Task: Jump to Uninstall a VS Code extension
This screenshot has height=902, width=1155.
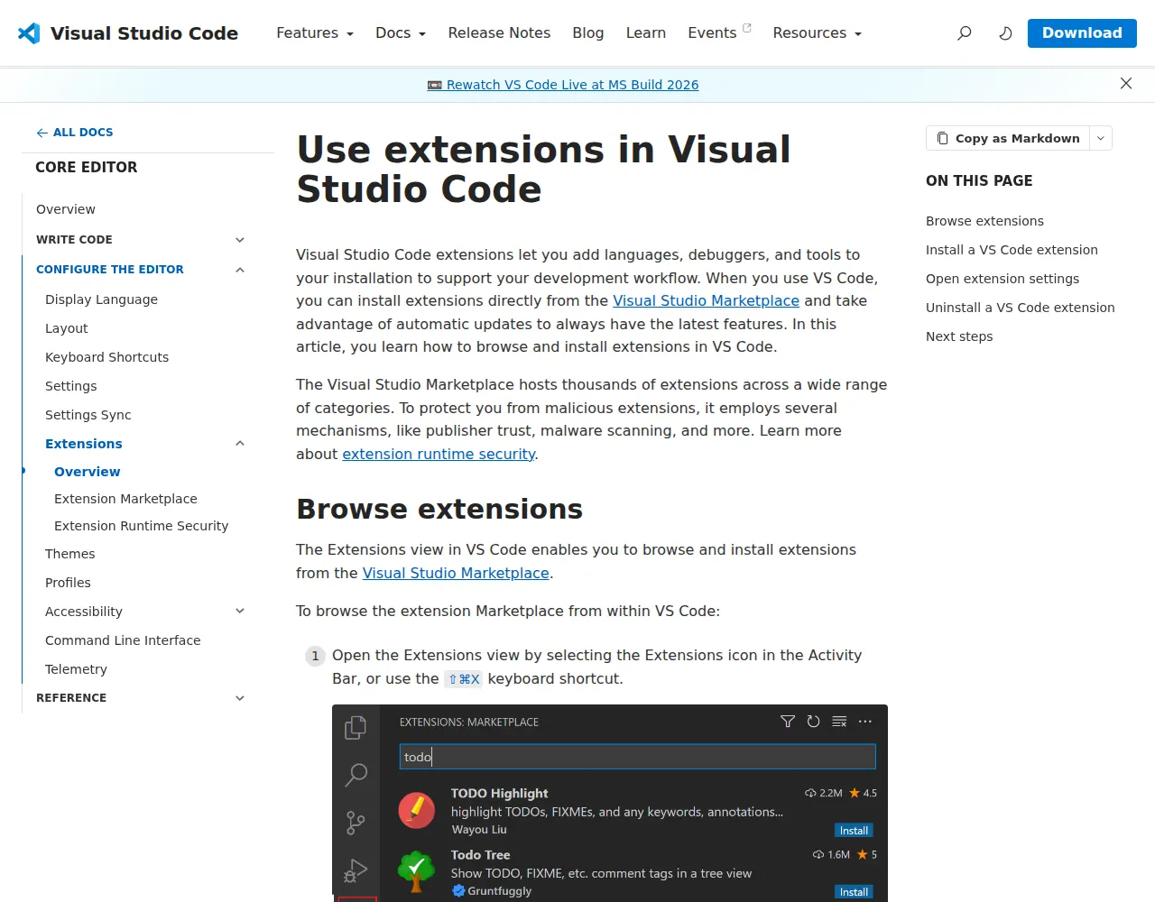Action: [1021, 308]
